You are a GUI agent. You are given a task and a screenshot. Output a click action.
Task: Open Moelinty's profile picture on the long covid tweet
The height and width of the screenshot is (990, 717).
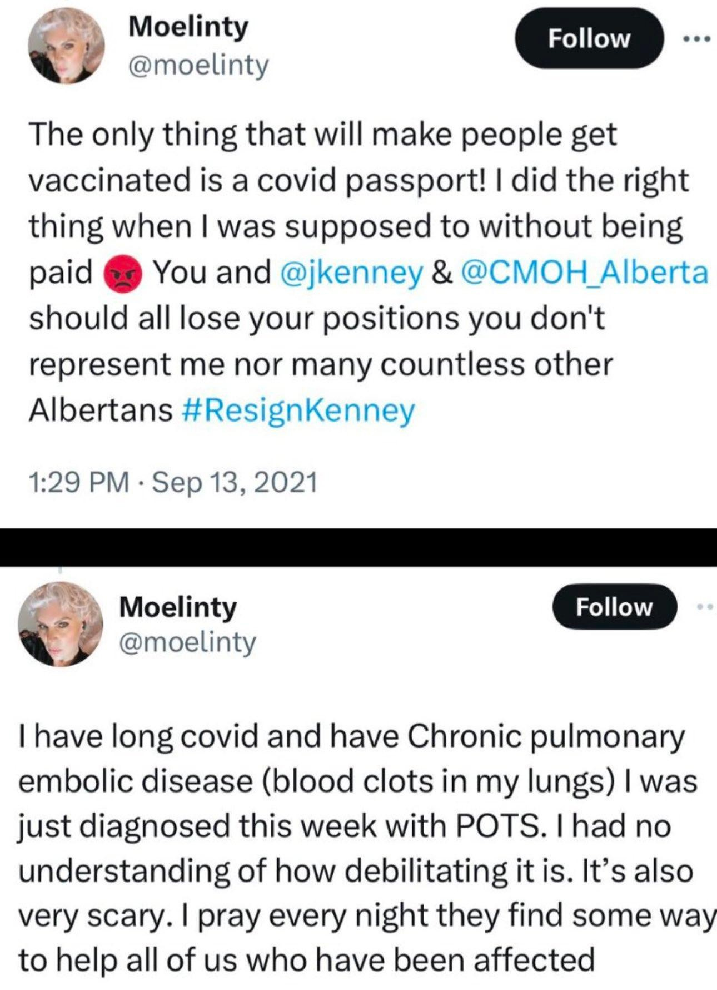click(x=61, y=623)
